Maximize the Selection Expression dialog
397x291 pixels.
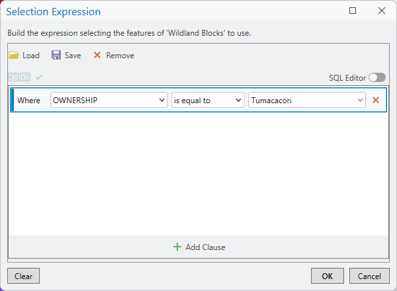click(353, 11)
